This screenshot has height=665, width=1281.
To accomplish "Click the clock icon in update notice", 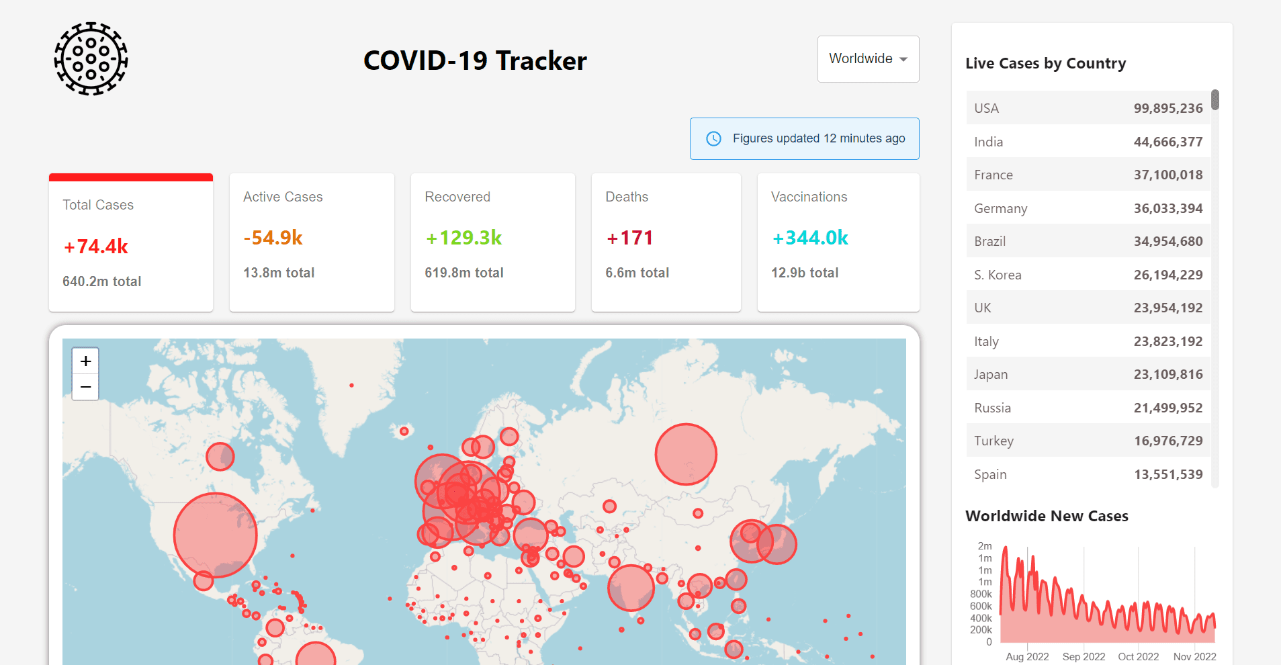I will coord(713,138).
